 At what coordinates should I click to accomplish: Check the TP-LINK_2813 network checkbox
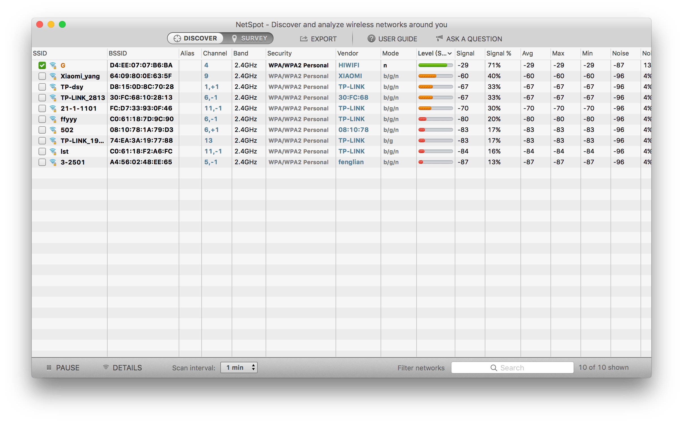pyautogui.click(x=42, y=98)
